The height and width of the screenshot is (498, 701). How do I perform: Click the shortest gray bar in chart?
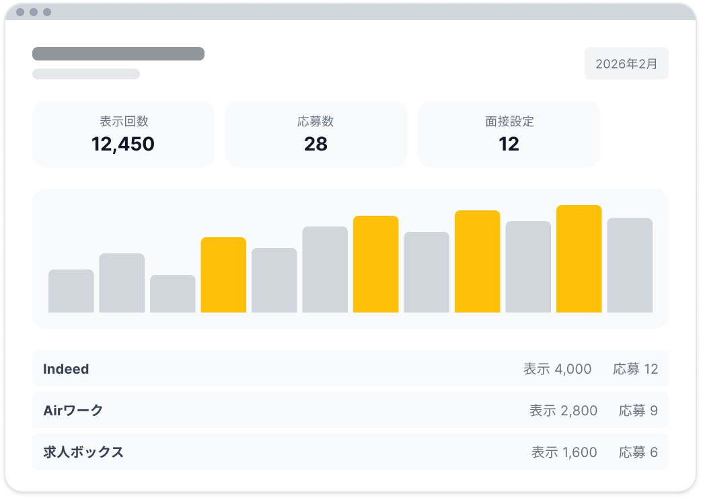(x=172, y=294)
